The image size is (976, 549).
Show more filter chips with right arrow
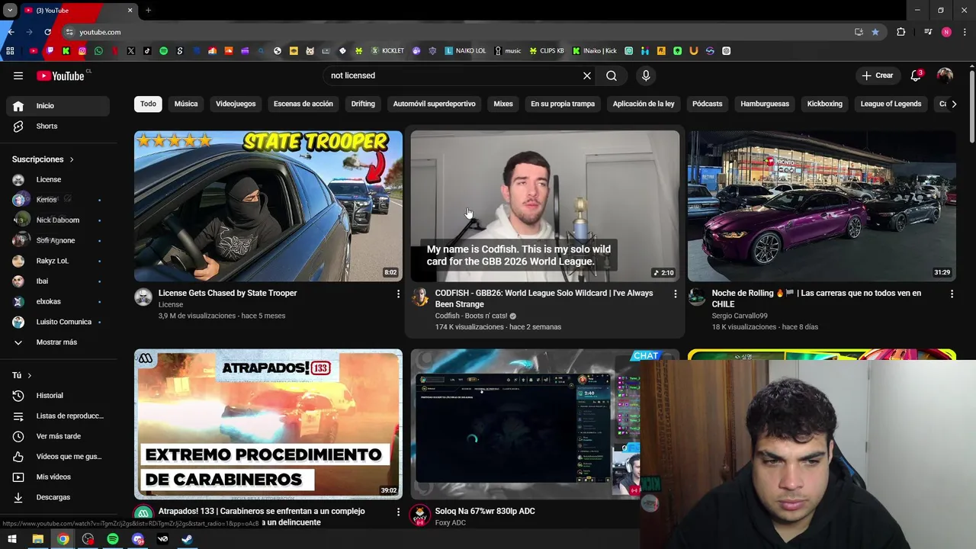pos(954,104)
